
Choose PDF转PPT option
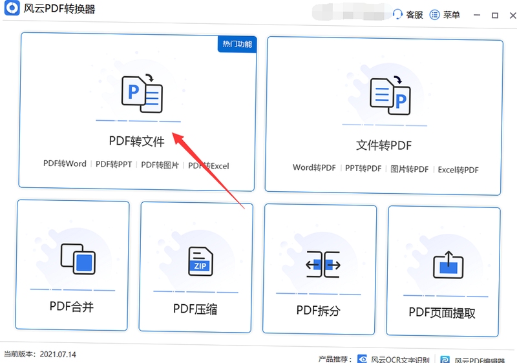point(114,164)
